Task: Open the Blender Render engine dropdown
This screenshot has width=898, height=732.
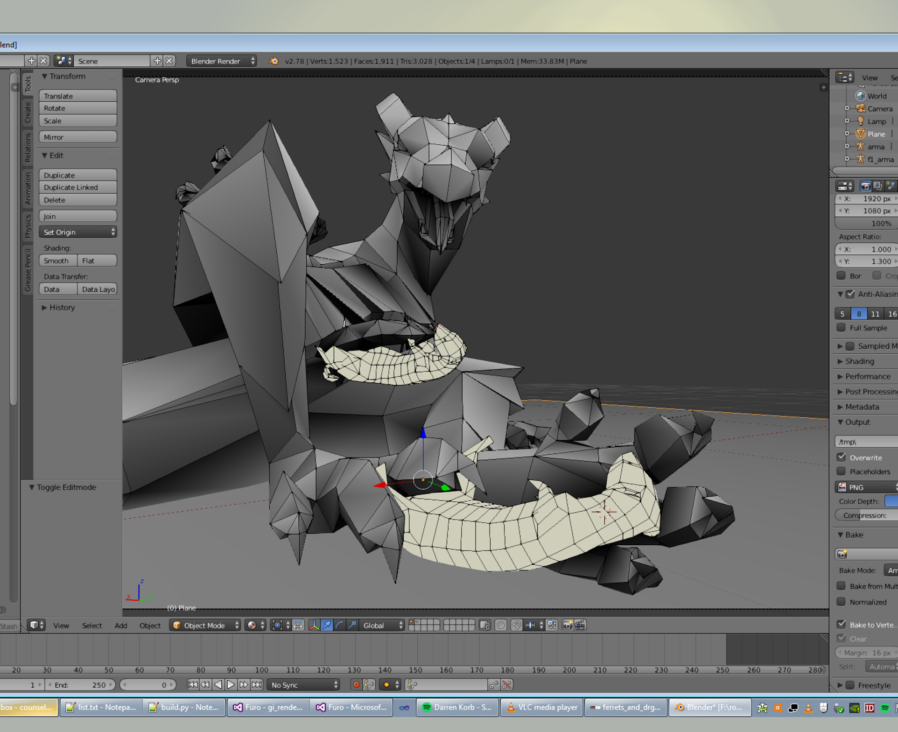Action: 222,61
